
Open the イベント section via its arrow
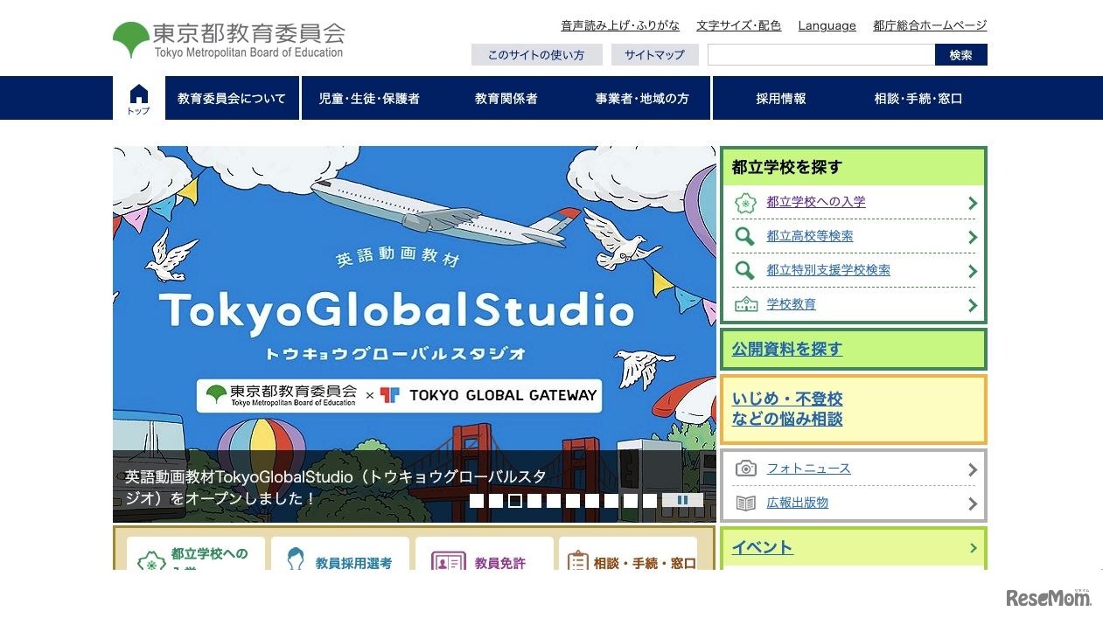(972, 548)
